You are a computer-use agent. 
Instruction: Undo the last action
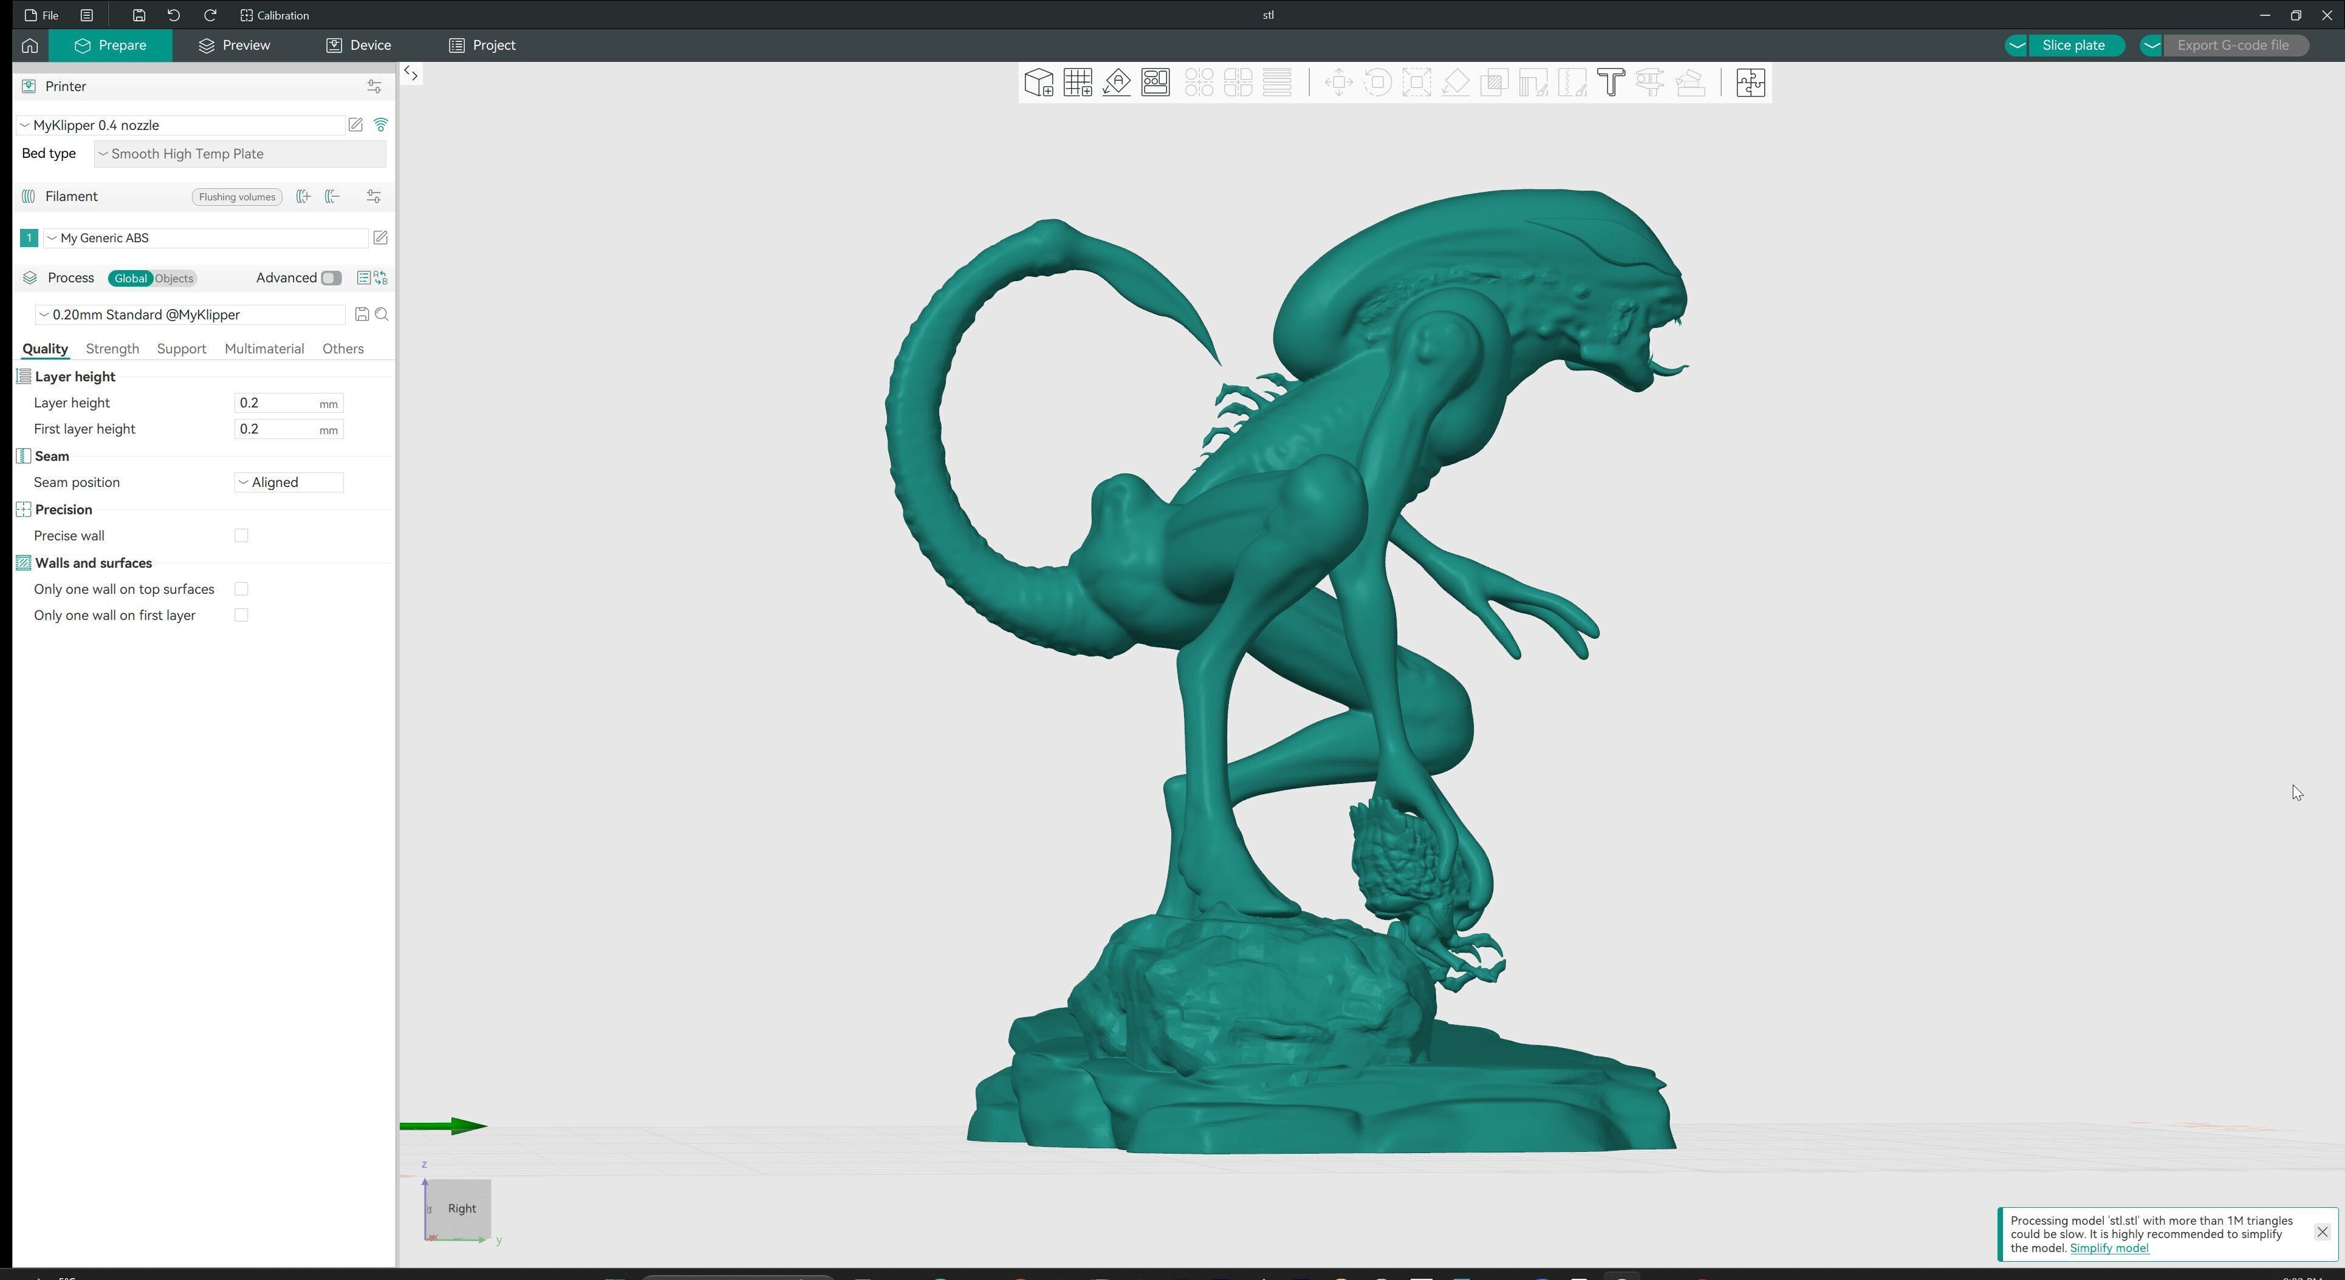pyautogui.click(x=174, y=15)
